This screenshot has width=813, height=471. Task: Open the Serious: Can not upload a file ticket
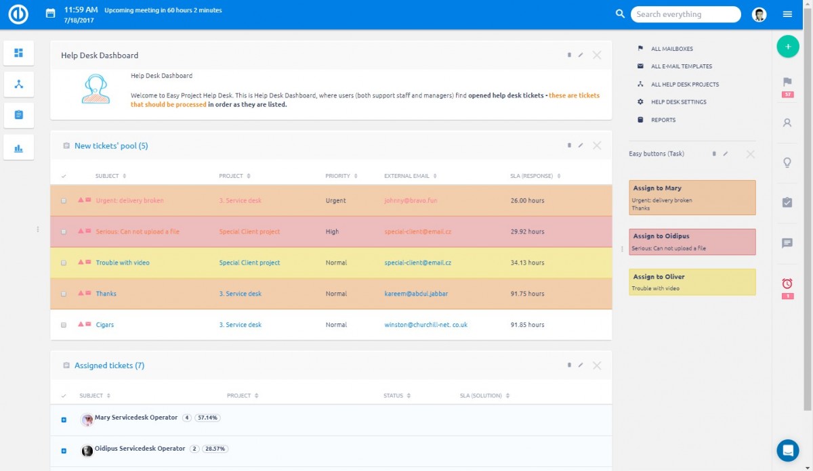point(138,232)
